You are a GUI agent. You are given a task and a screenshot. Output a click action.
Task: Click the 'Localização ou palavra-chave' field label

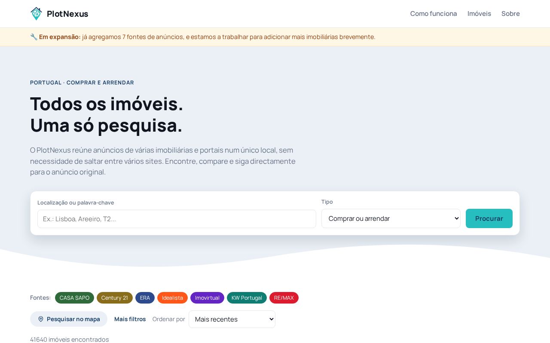point(76,202)
